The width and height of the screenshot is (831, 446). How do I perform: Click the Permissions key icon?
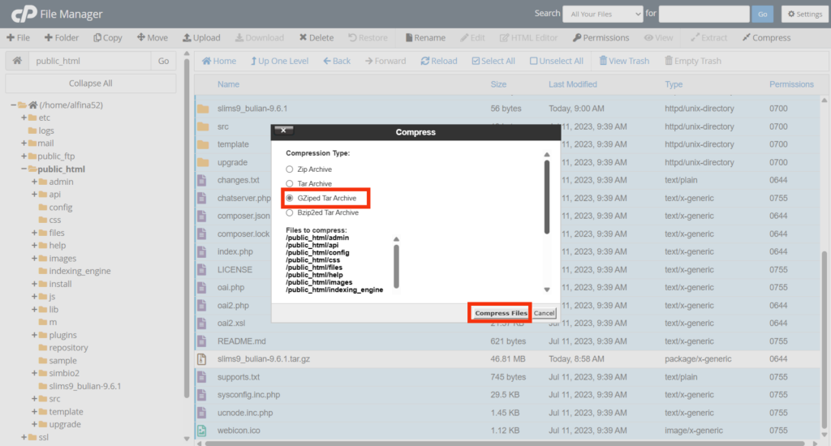click(x=577, y=37)
